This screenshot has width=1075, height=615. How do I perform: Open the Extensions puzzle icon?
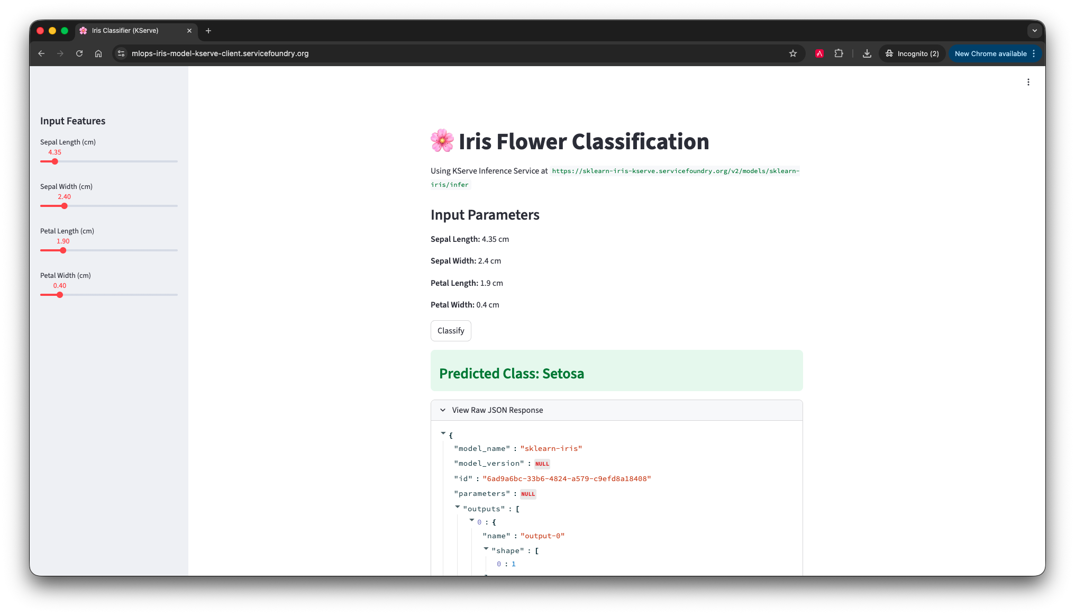coord(839,53)
